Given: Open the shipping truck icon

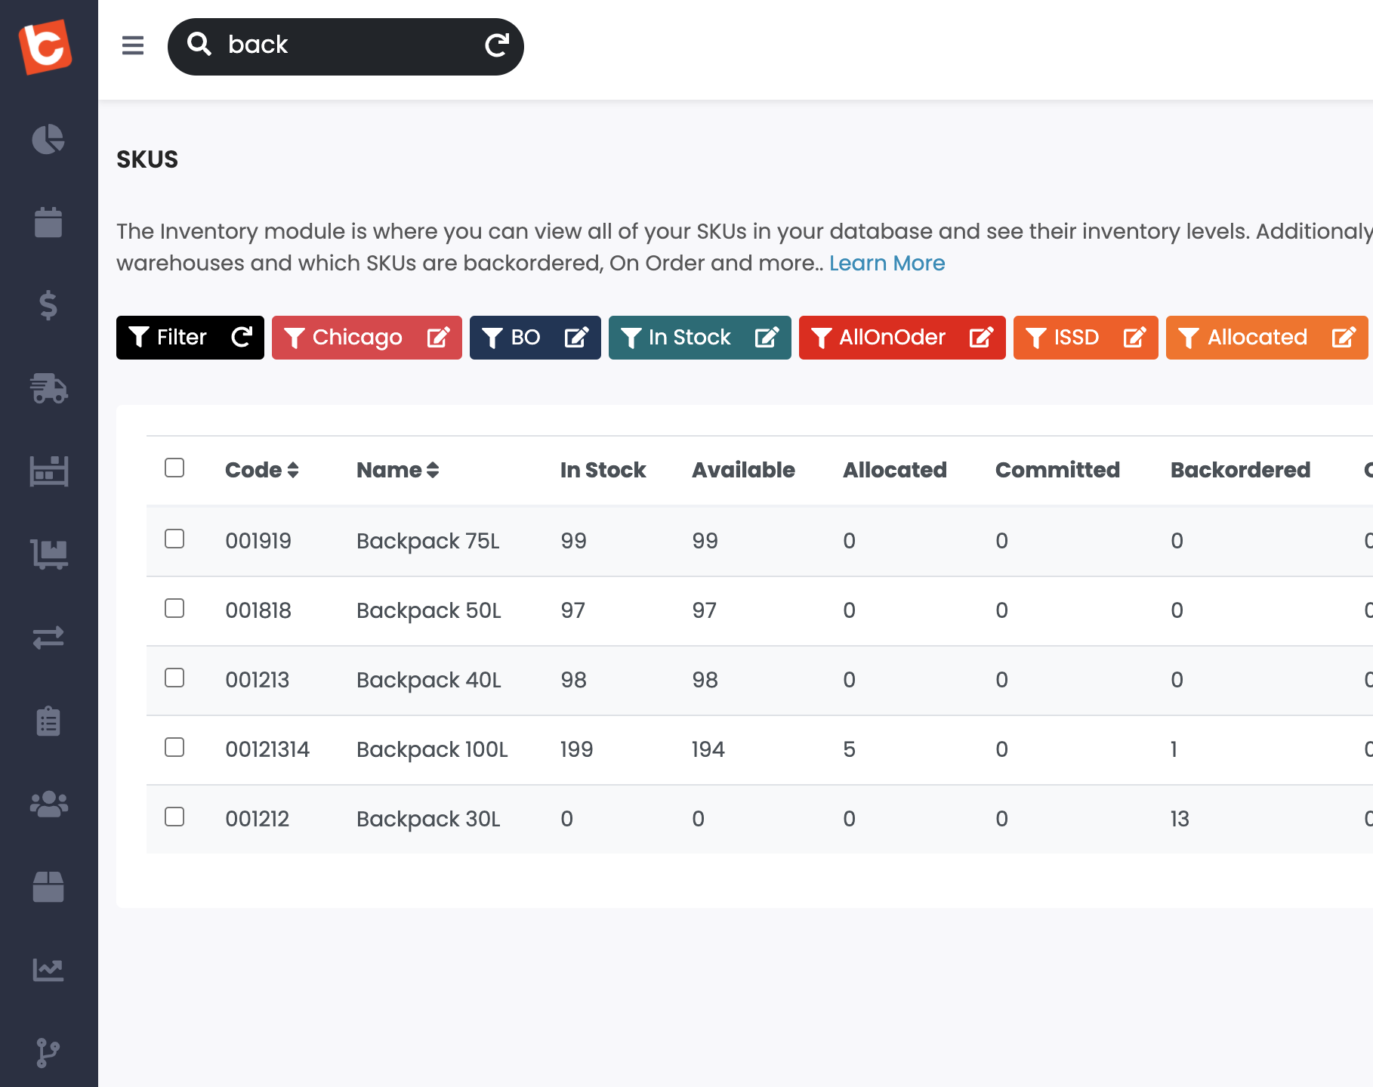Looking at the screenshot, I should 48,388.
